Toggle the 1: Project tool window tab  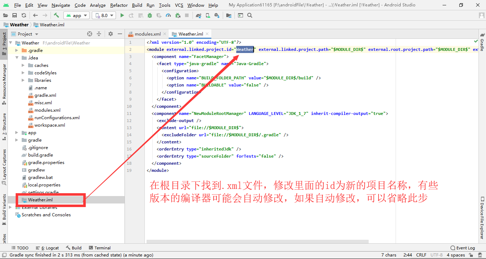point(4,43)
